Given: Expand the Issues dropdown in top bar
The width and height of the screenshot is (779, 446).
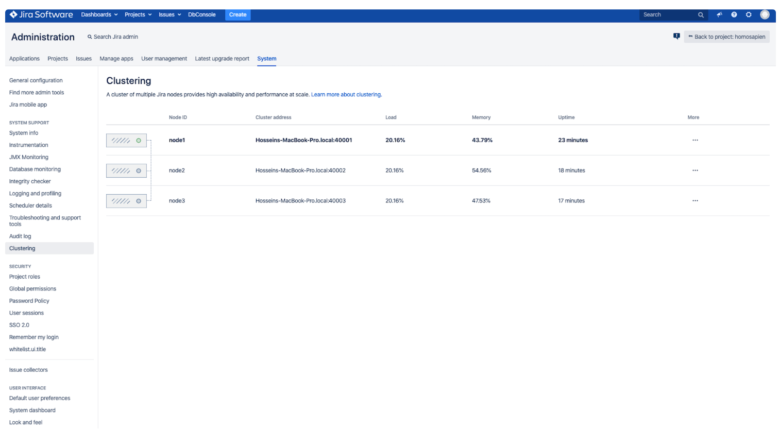Looking at the screenshot, I should click(x=170, y=15).
